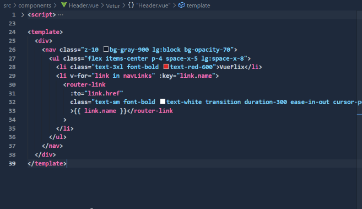Click the text-red-600 red color swatch
The width and height of the screenshot is (362, 209).
pyautogui.click(x=166, y=67)
